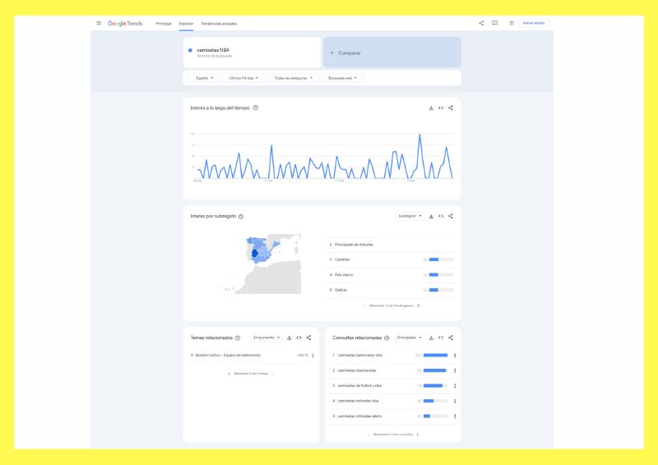Open the Búsqueda web dropdown

click(x=342, y=78)
